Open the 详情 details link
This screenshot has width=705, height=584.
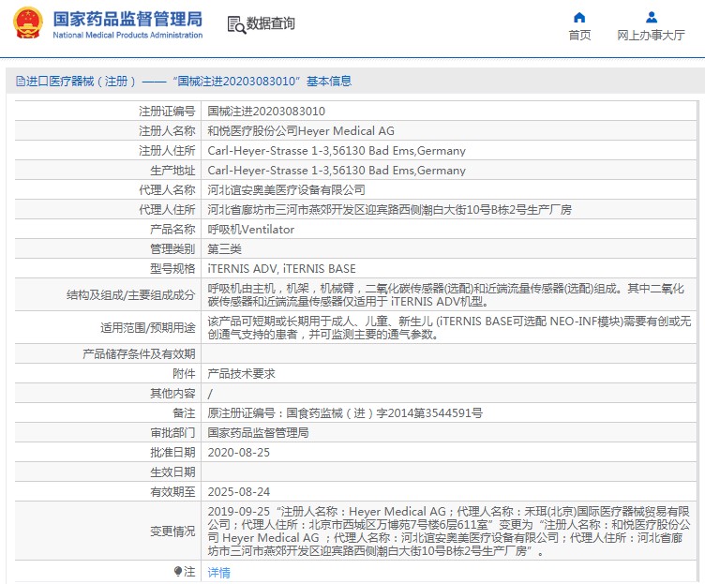click(x=219, y=573)
